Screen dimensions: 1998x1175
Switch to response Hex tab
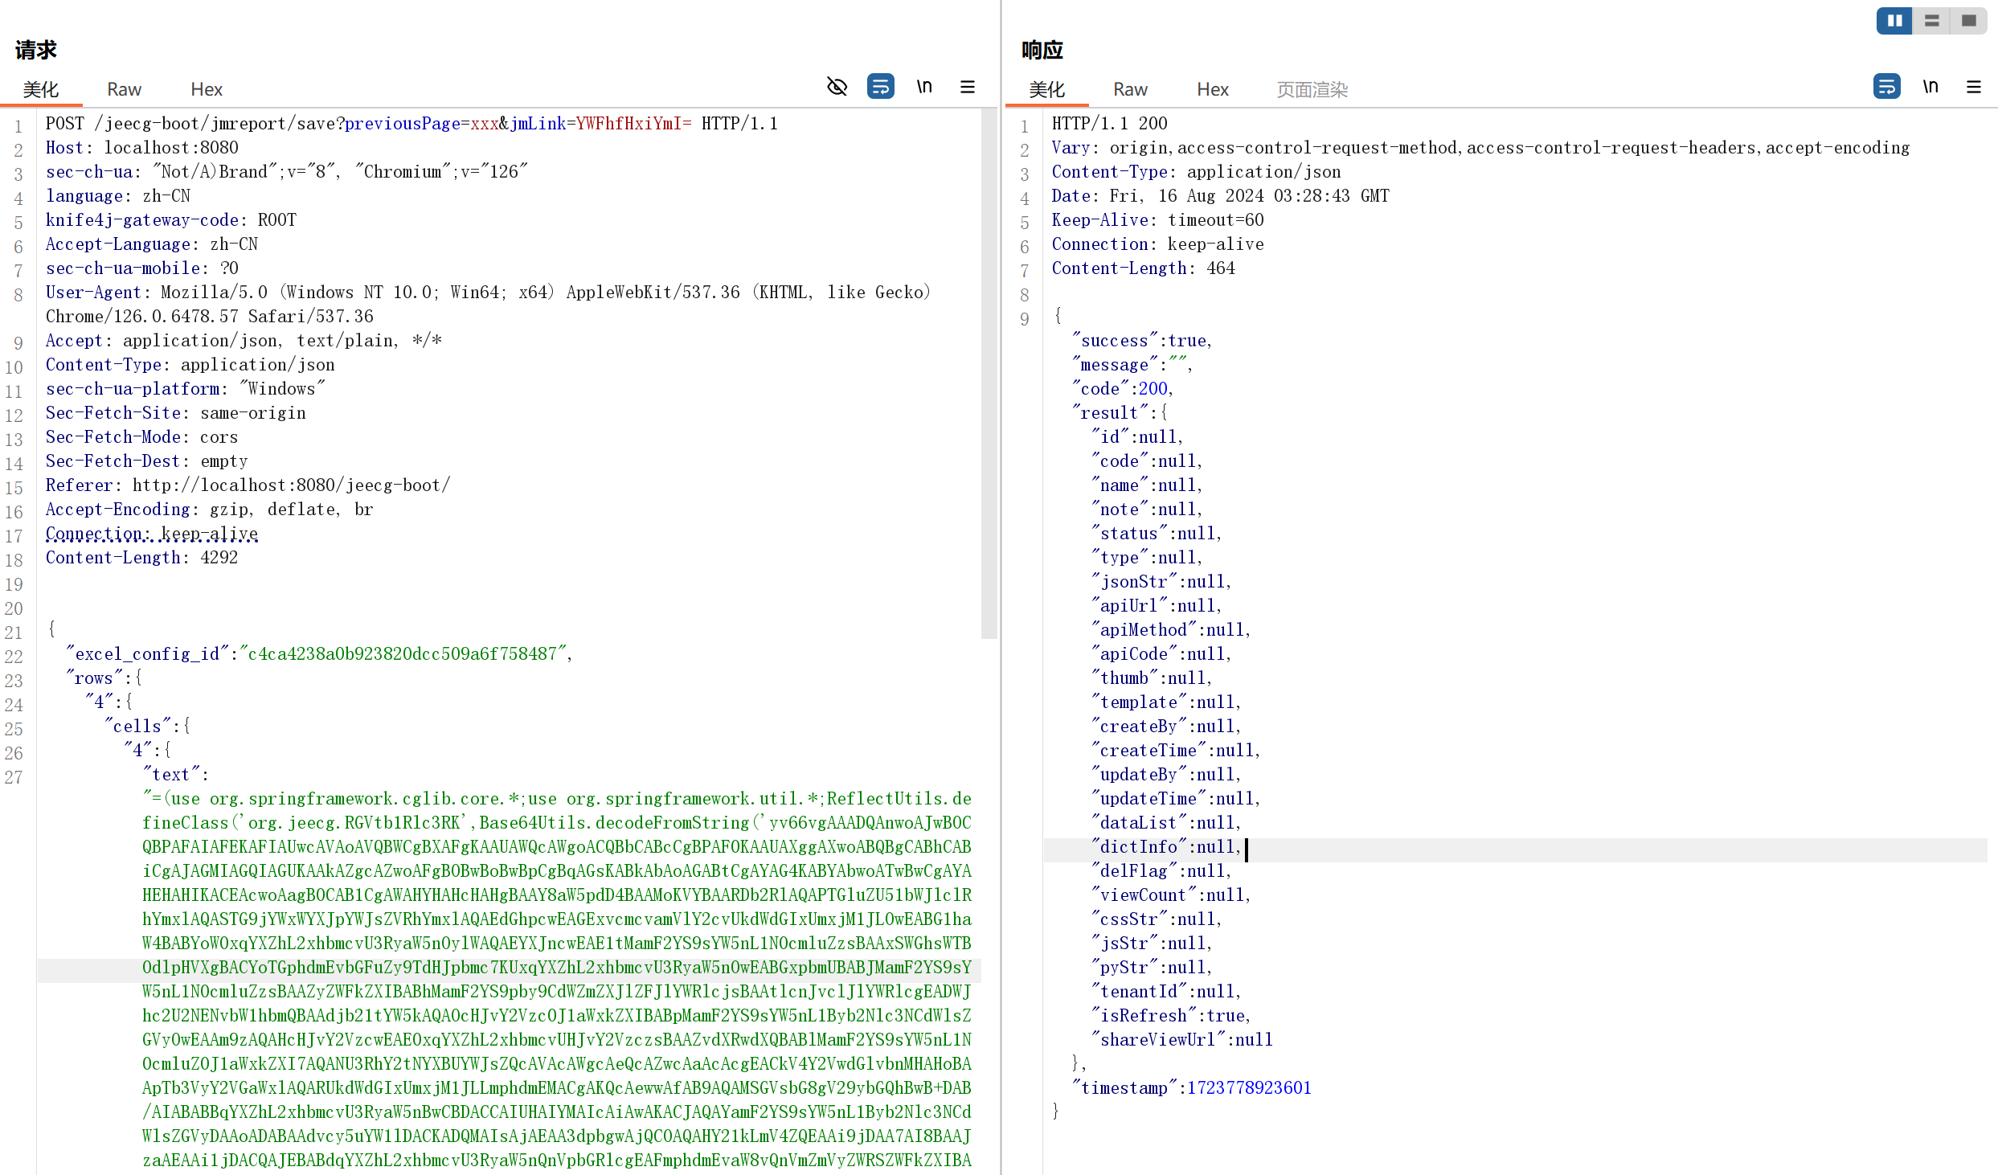pyautogui.click(x=1213, y=89)
